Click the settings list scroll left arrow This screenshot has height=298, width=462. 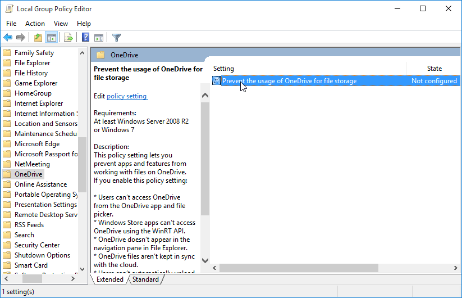click(x=215, y=268)
